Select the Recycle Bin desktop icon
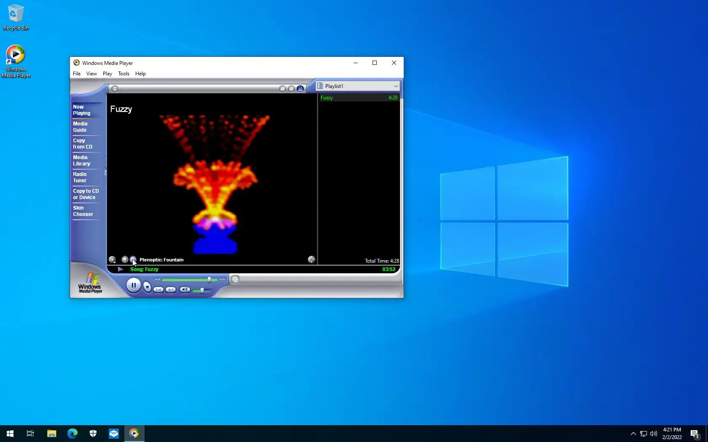The width and height of the screenshot is (708, 442). [x=16, y=18]
